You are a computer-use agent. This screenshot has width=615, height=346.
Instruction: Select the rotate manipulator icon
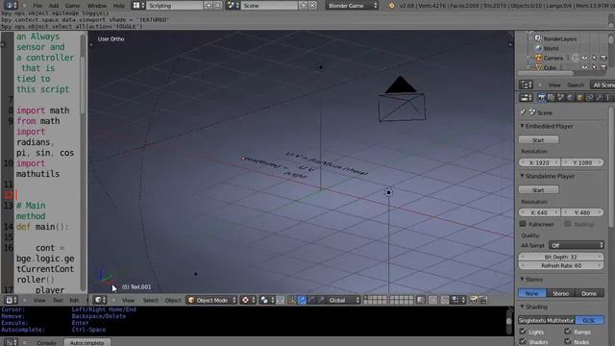(311, 300)
